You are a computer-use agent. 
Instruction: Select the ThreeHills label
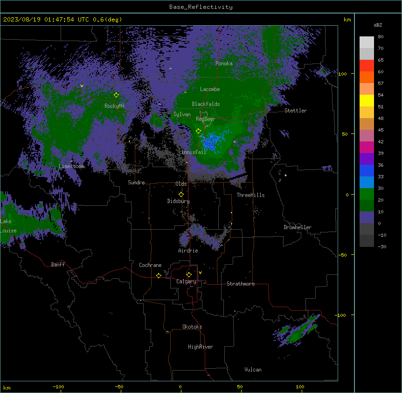pyautogui.click(x=250, y=195)
